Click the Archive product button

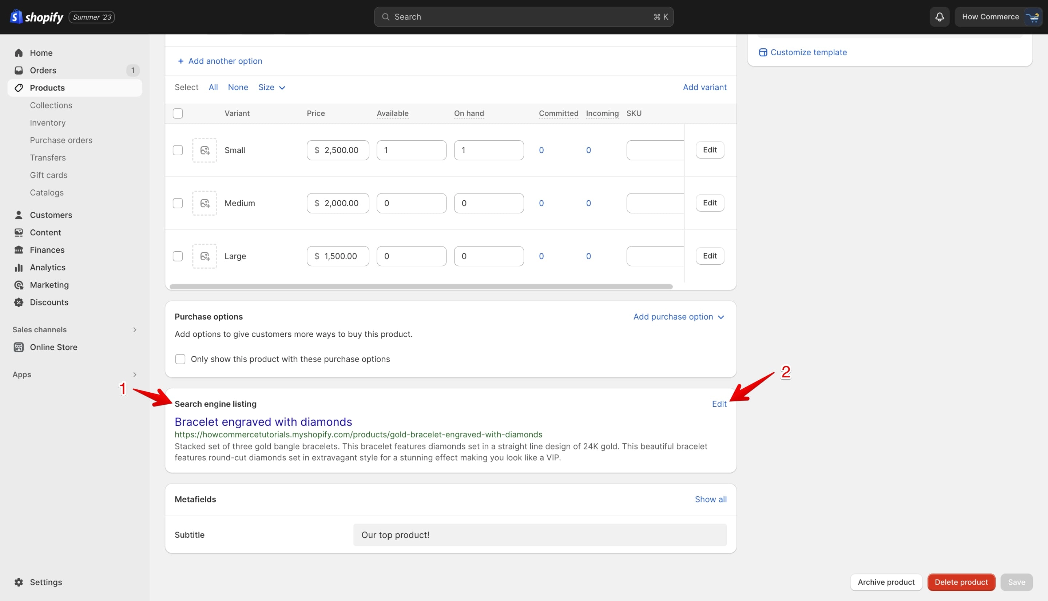point(886,582)
